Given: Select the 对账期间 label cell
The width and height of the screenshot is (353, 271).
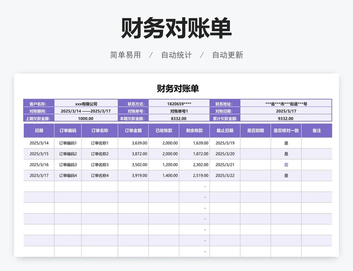Looking at the screenshot, I should tap(39, 111).
